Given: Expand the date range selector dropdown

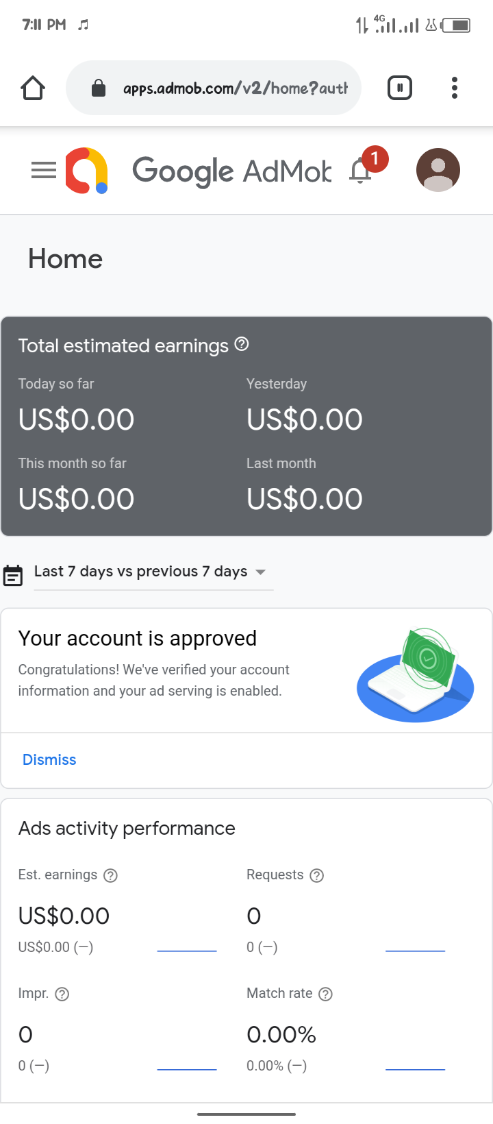Looking at the screenshot, I should (x=260, y=572).
